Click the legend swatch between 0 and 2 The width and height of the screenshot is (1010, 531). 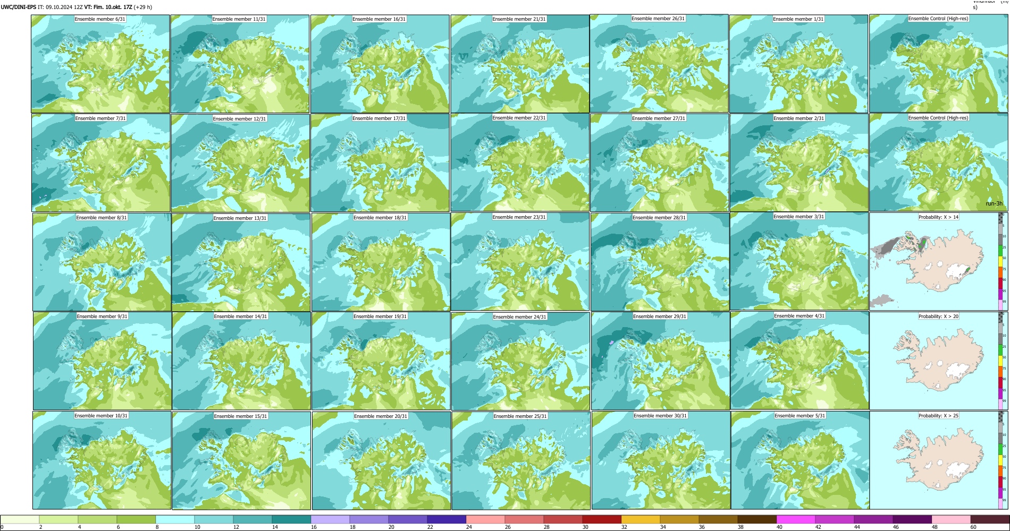[x=20, y=519]
